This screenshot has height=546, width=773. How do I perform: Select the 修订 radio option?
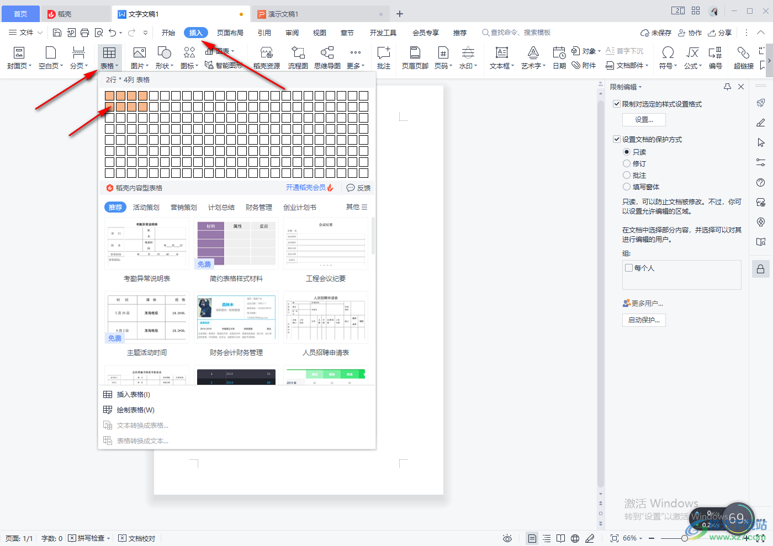pyautogui.click(x=627, y=163)
